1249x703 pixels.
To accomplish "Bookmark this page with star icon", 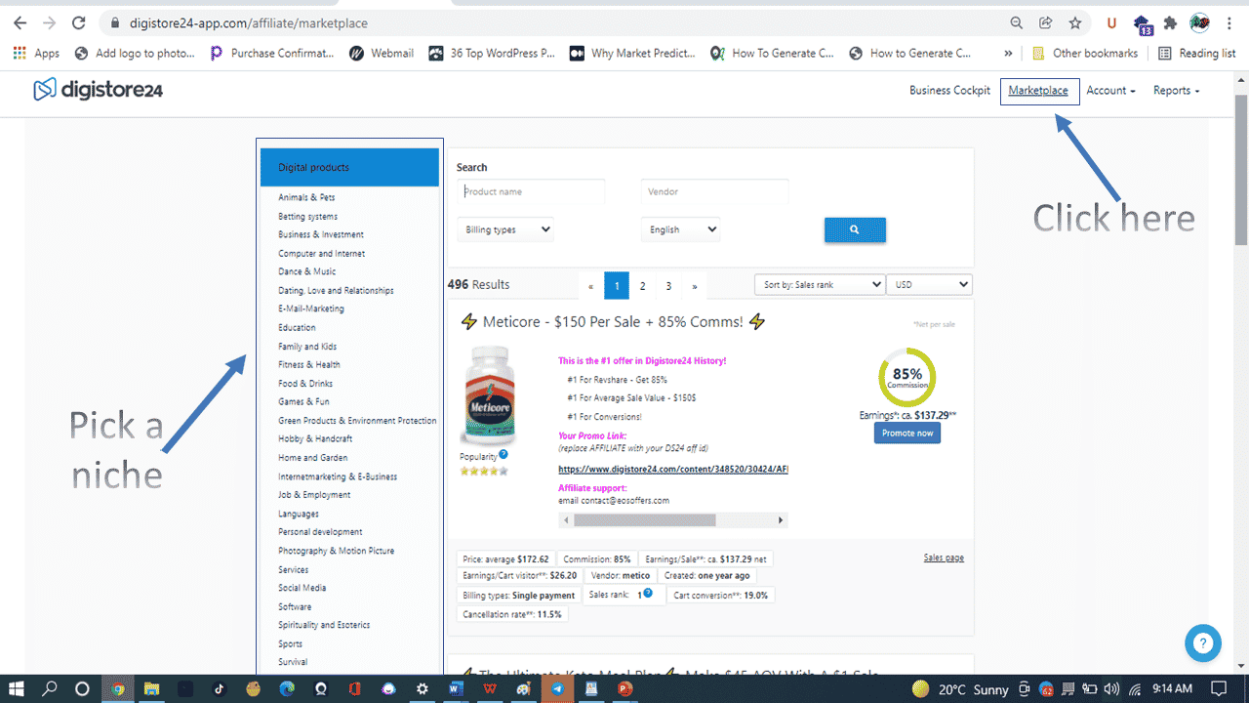I will tap(1074, 22).
